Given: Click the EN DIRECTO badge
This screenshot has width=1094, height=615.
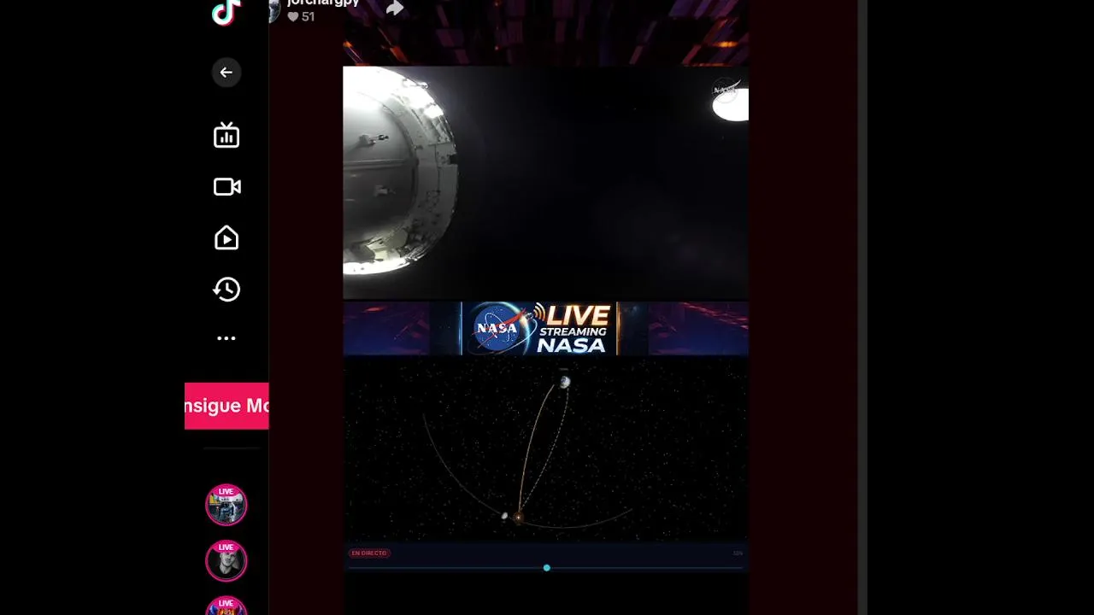Looking at the screenshot, I should tap(369, 553).
